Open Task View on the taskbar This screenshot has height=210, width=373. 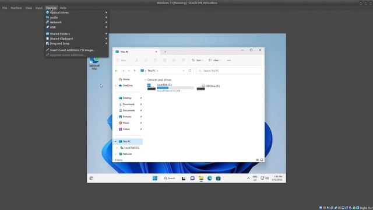[x=184, y=178]
